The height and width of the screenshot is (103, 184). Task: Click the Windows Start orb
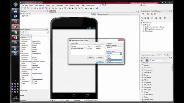click(x=16, y=5)
